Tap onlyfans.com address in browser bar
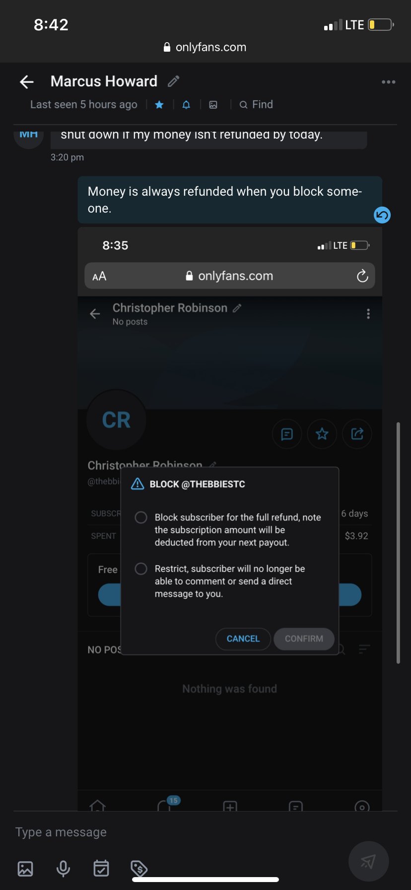This screenshot has height=890, width=411. point(205,47)
